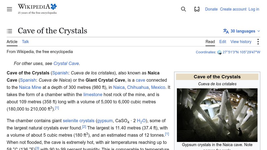This screenshot has height=150, width=267.
Task: Click the Wikipedia logo
Action: tap(37, 9)
